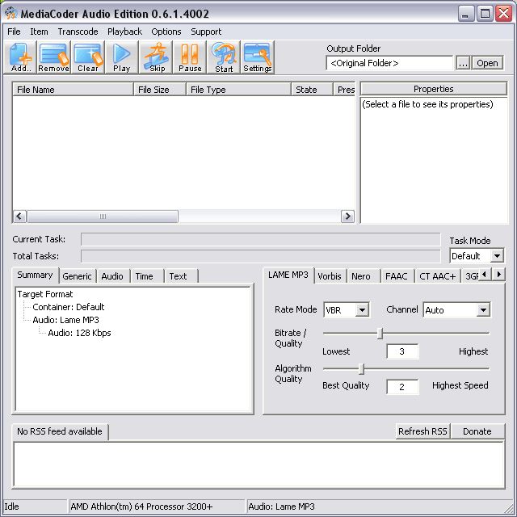517x517 pixels.
Task: Click the No RSS feed available tab
Action: (x=60, y=431)
